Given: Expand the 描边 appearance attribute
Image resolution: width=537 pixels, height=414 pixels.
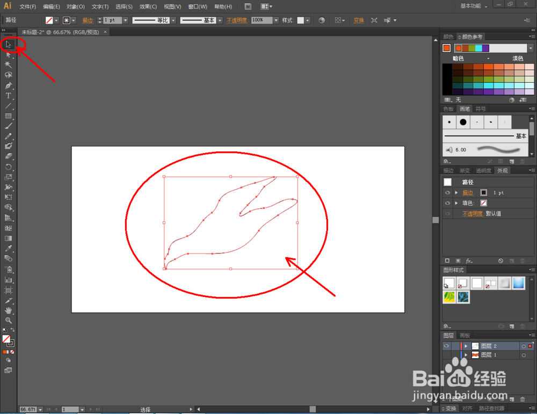Looking at the screenshot, I should (456, 193).
